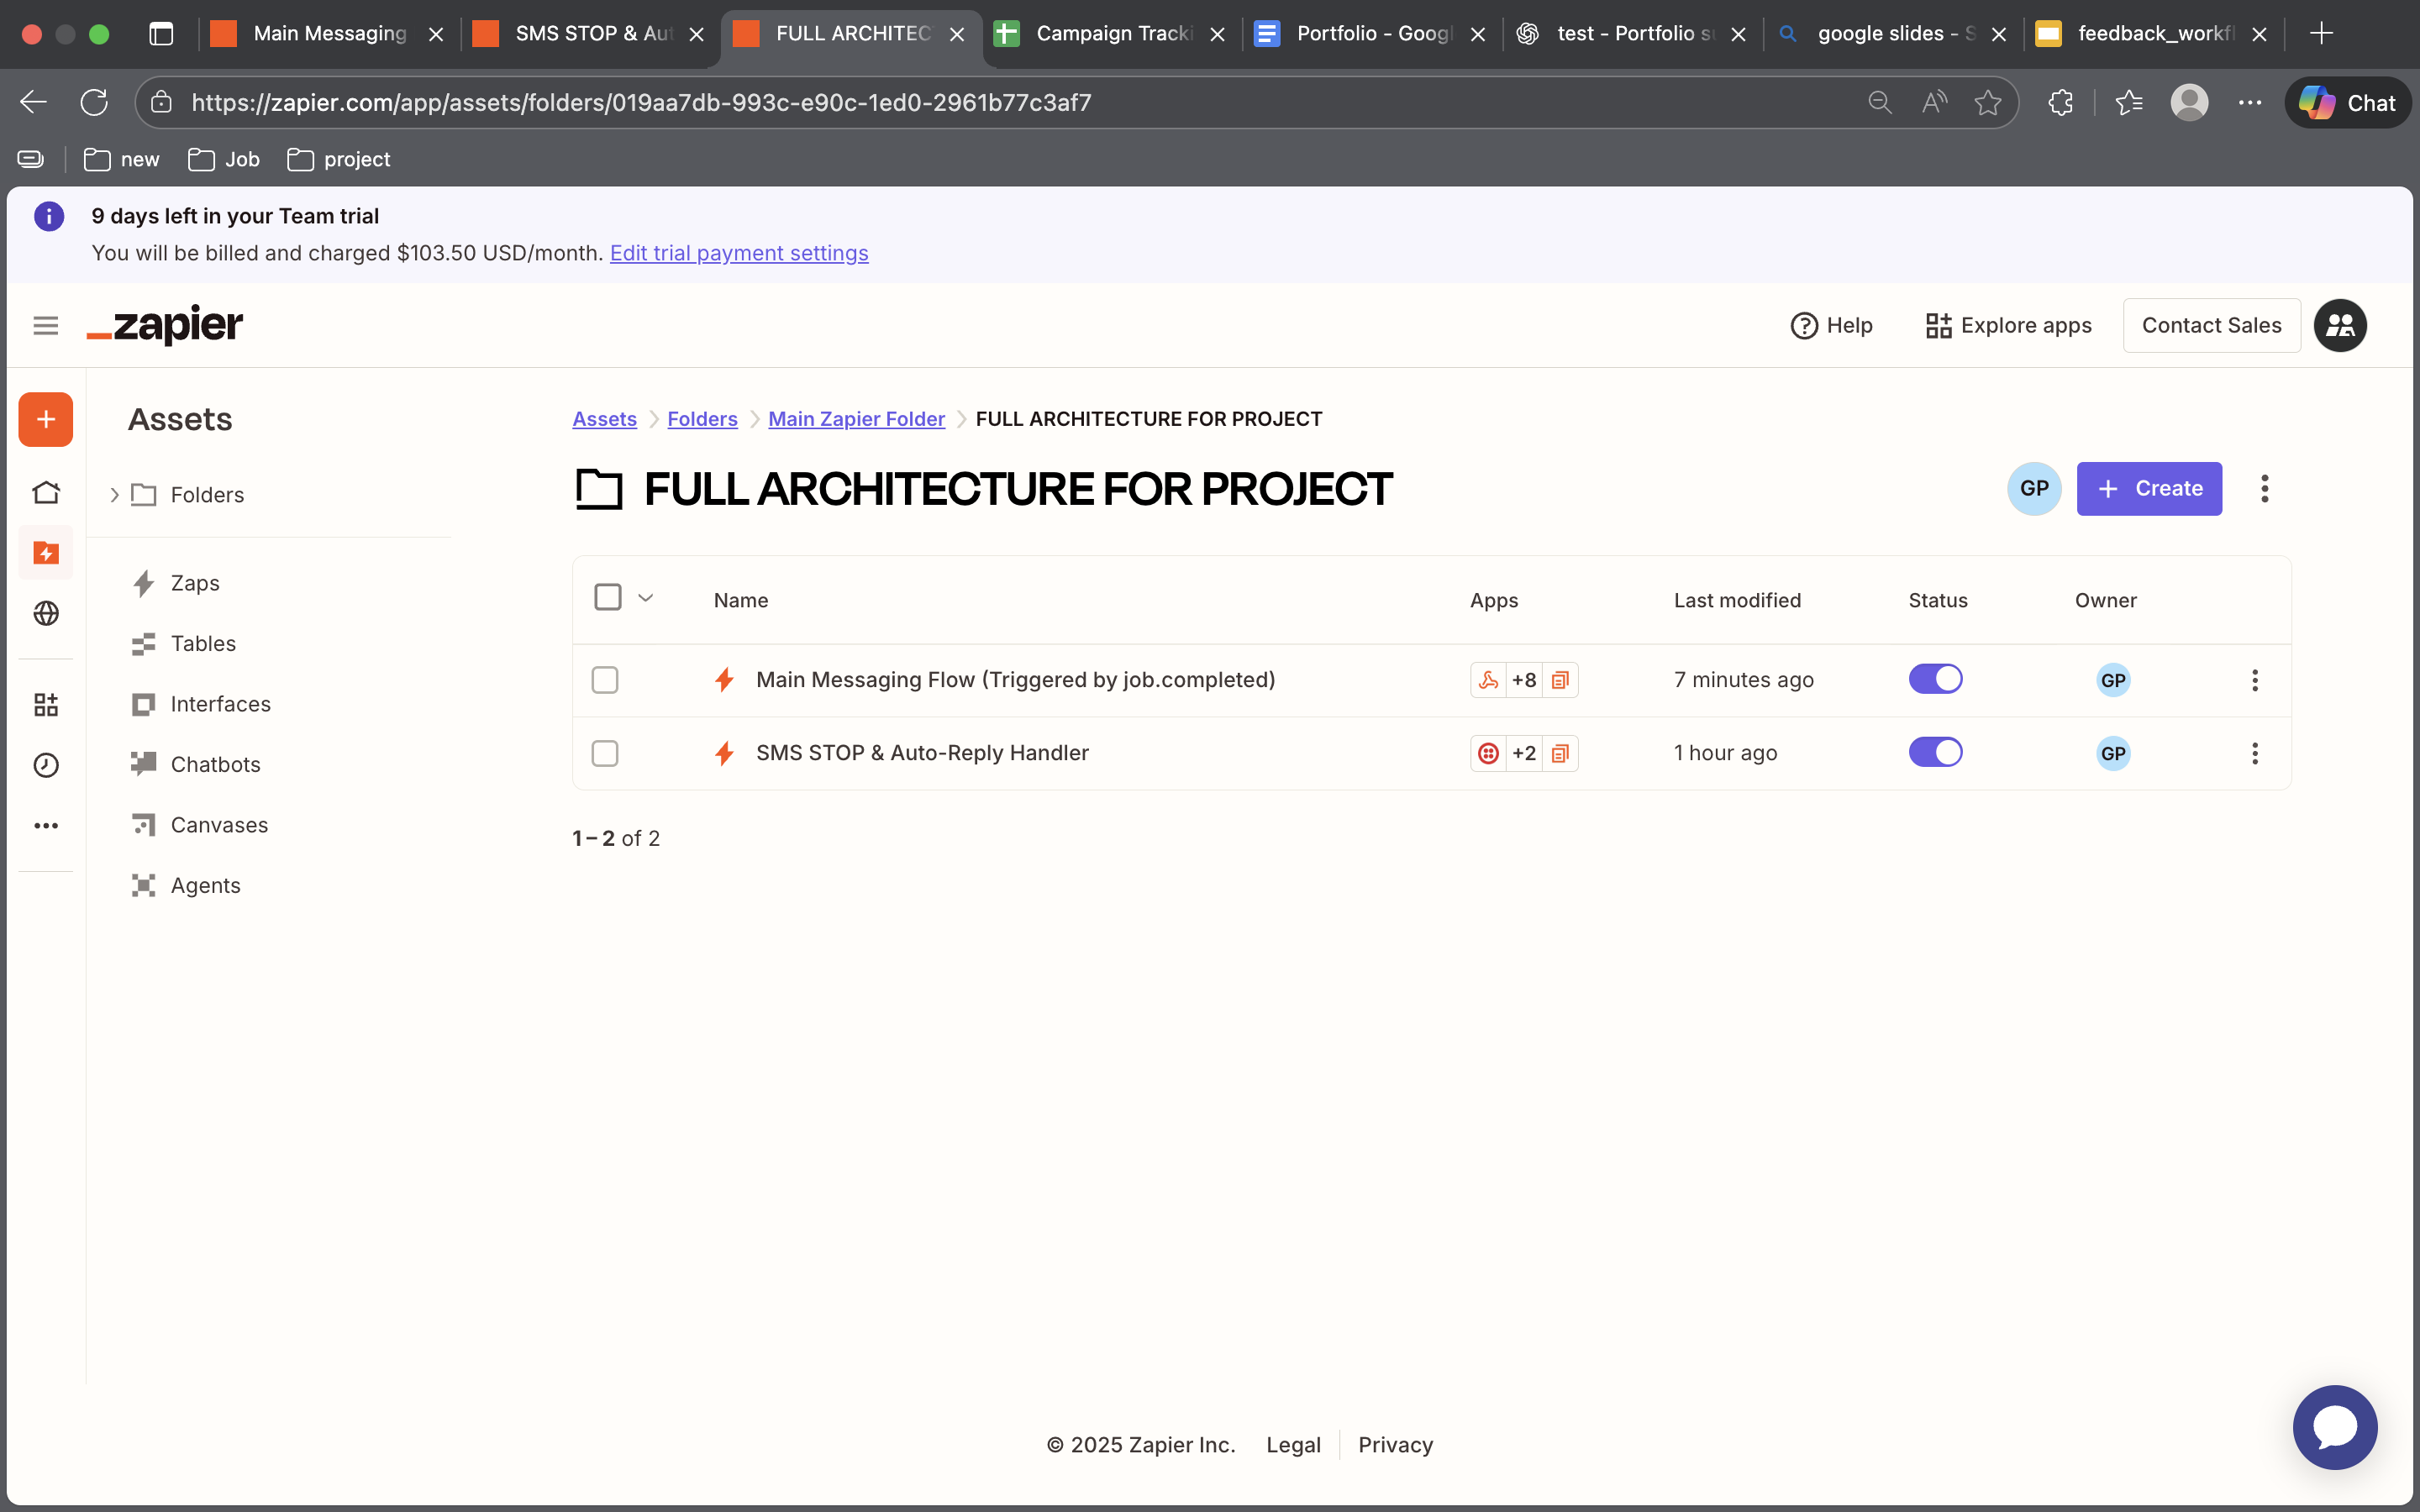Click the Contact Sales button
This screenshot has height=1512, width=2420.
(2211, 325)
